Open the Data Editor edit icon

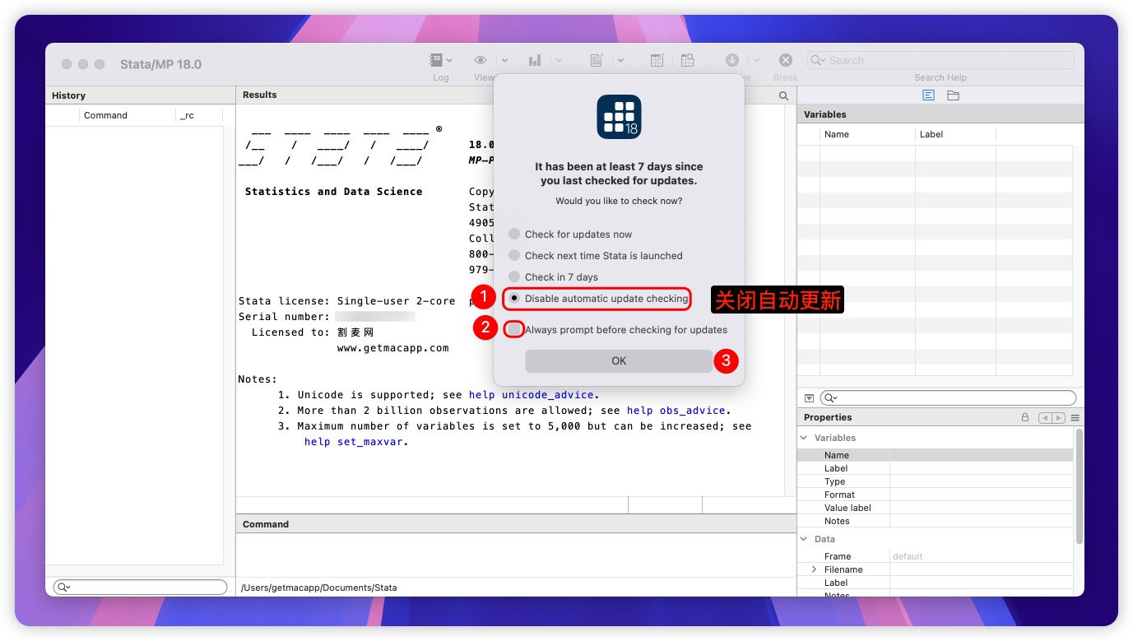coord(657,60)
